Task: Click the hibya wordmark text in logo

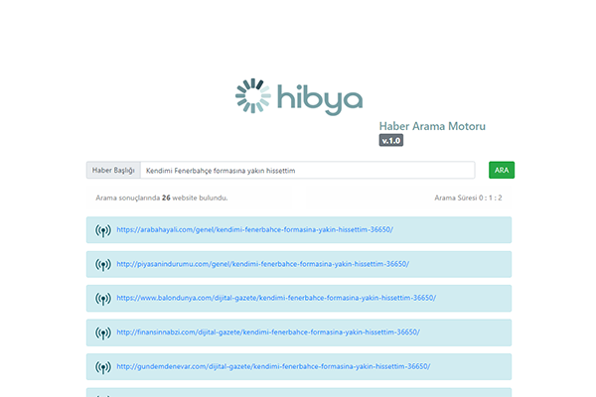Action: point(319,97)
